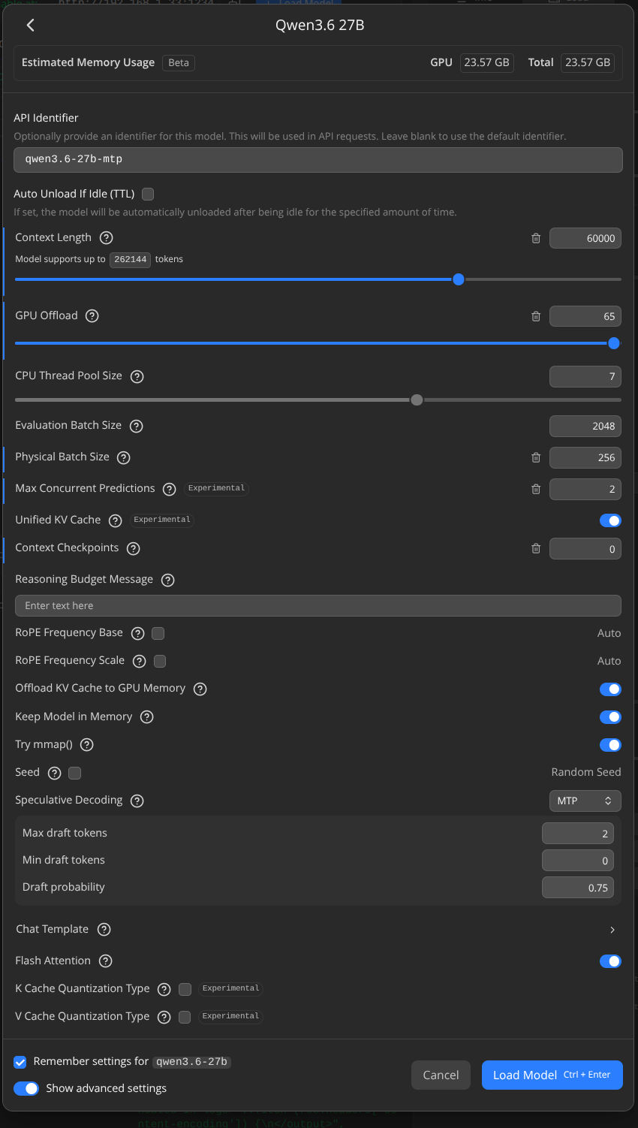Show help for V Cache Quantization Type
The height and width of the screenshot is (1128, 638).
point(164,1017)
